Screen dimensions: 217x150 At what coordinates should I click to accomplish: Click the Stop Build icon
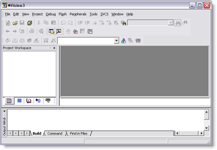coord(37,41)
